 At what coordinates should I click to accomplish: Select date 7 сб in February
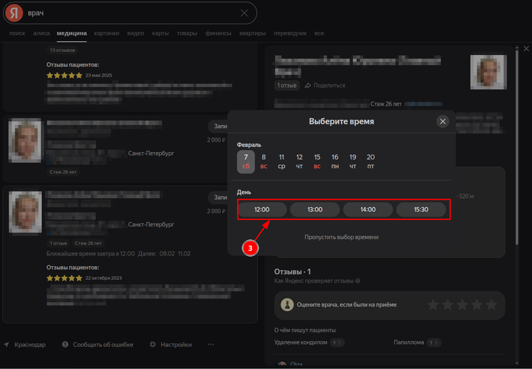[246, 162]
